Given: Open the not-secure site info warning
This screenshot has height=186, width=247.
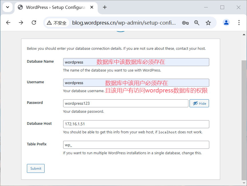Looking at the screenshot, I should click(x=57, y=23).
